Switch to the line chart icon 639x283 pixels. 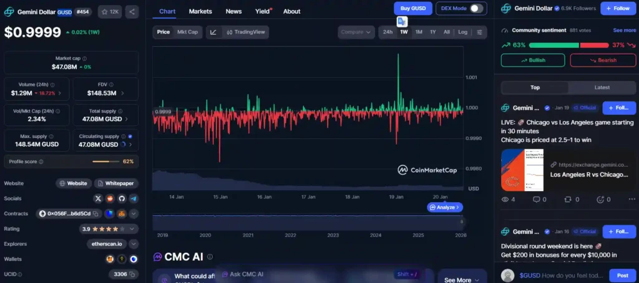pos(213,32)
